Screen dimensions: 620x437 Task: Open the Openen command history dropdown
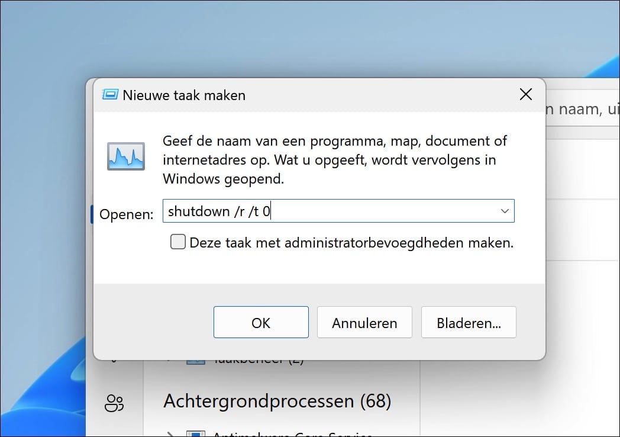coord(504,211)
